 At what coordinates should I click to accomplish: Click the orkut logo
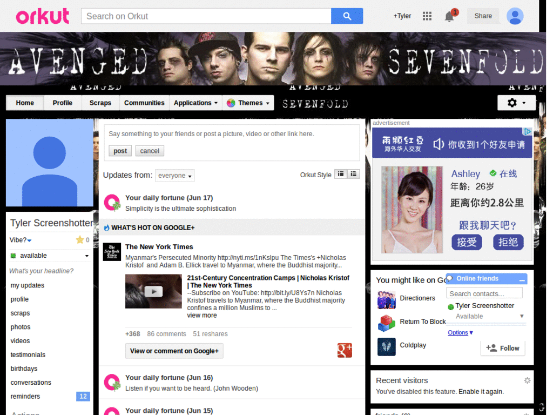pyautogui.click(x=42, y=16)
